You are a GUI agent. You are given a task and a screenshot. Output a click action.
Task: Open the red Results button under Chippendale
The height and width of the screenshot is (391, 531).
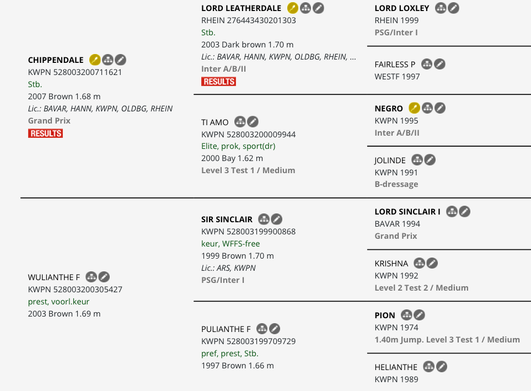45,133
